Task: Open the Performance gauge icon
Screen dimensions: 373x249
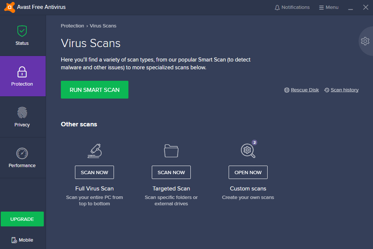Action: pos(22,153)
